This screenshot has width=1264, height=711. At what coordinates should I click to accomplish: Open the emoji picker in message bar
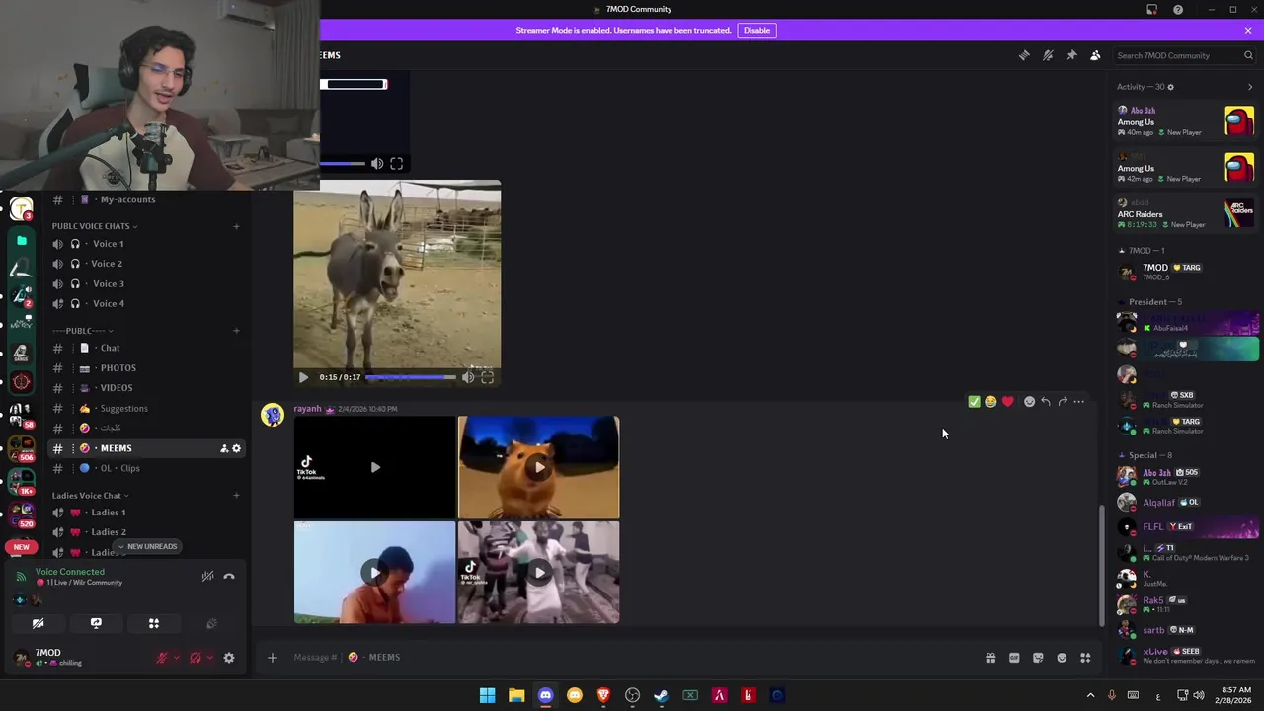pos(1062,658)
